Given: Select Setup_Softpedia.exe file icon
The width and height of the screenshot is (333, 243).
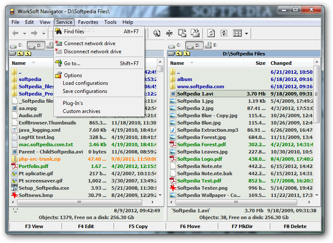Looking at the screenshot, I should (x=15, y=188).
